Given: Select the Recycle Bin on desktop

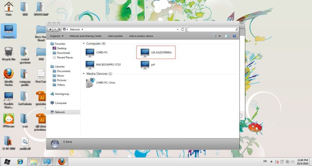Looking at the screenshot, I should pyautogui.click(x=9, y=53).
